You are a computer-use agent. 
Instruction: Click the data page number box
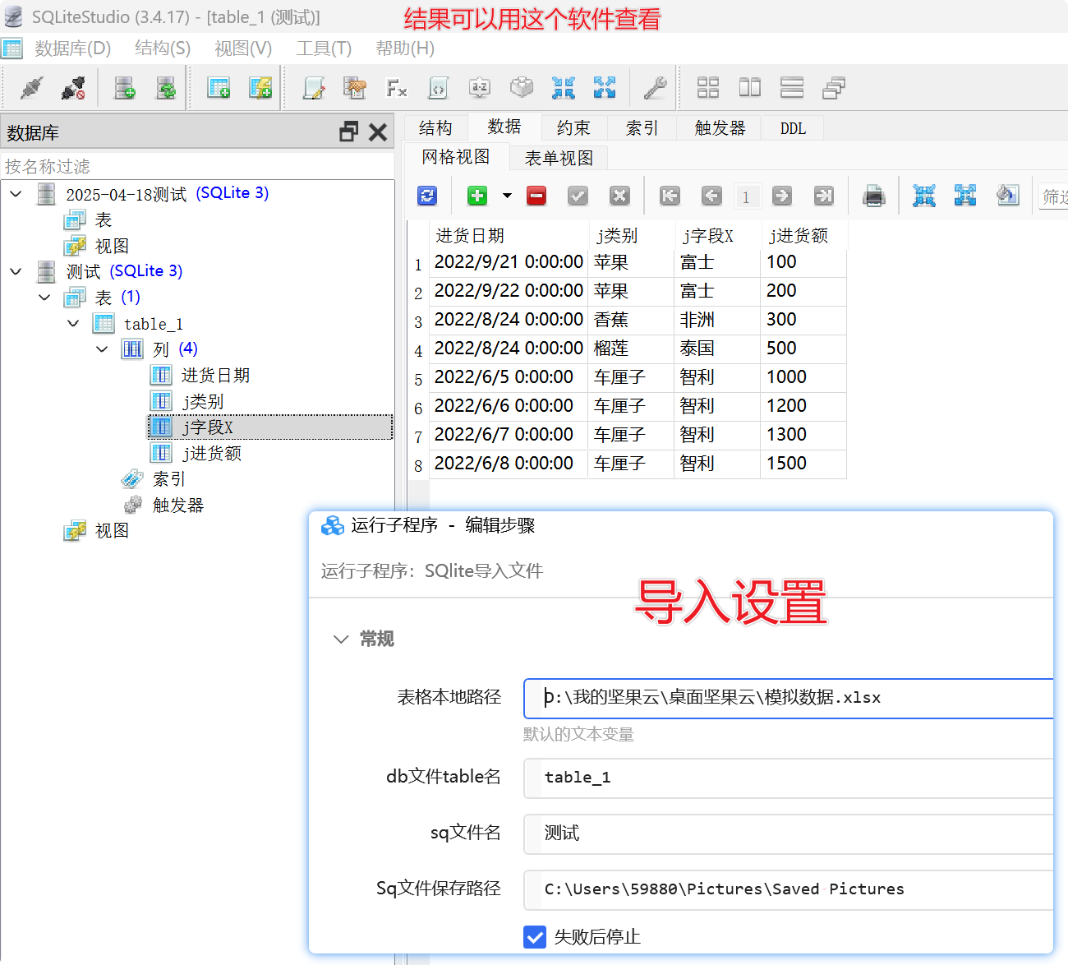point(747,196)
